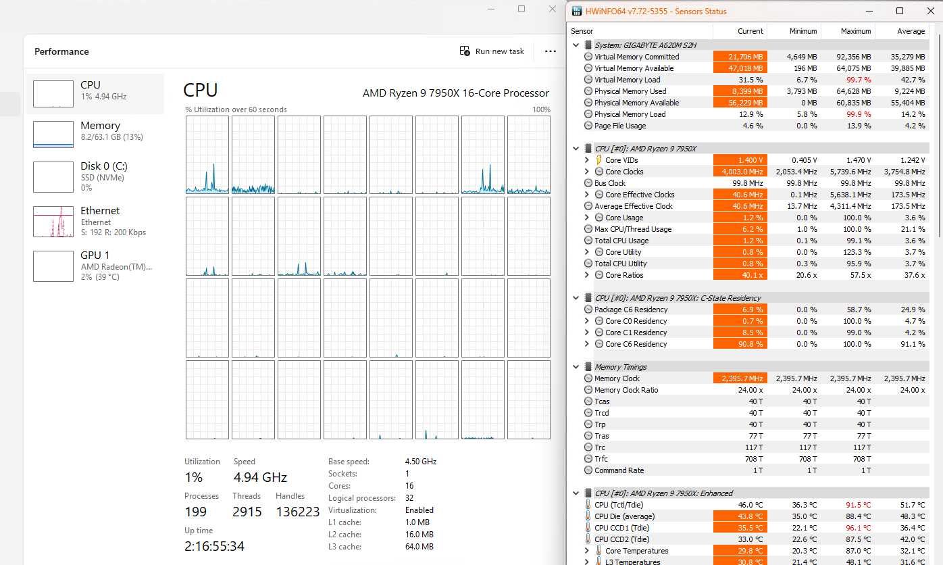This screenshot has height=565, width=943.
Task: Click the clock icon beside Tcas
Action: coord(588,401)
